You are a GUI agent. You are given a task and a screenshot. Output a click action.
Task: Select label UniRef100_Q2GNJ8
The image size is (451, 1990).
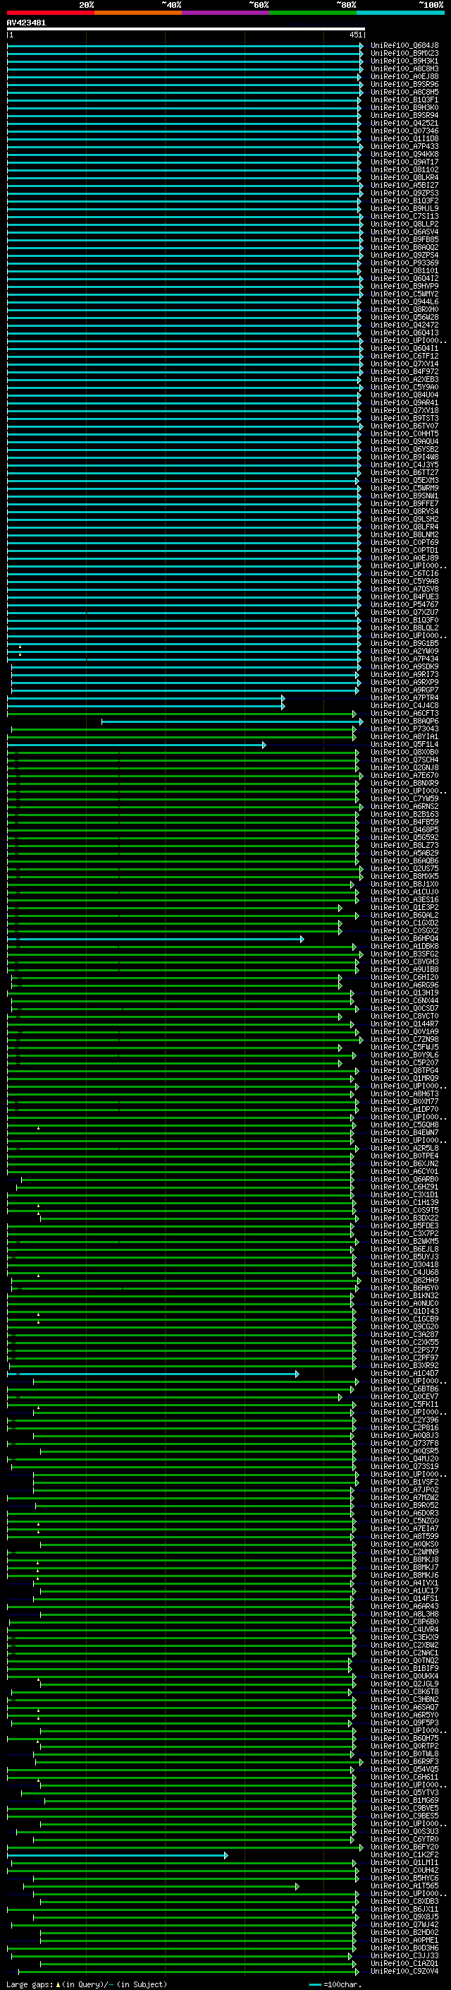click(x=404, y=768)
